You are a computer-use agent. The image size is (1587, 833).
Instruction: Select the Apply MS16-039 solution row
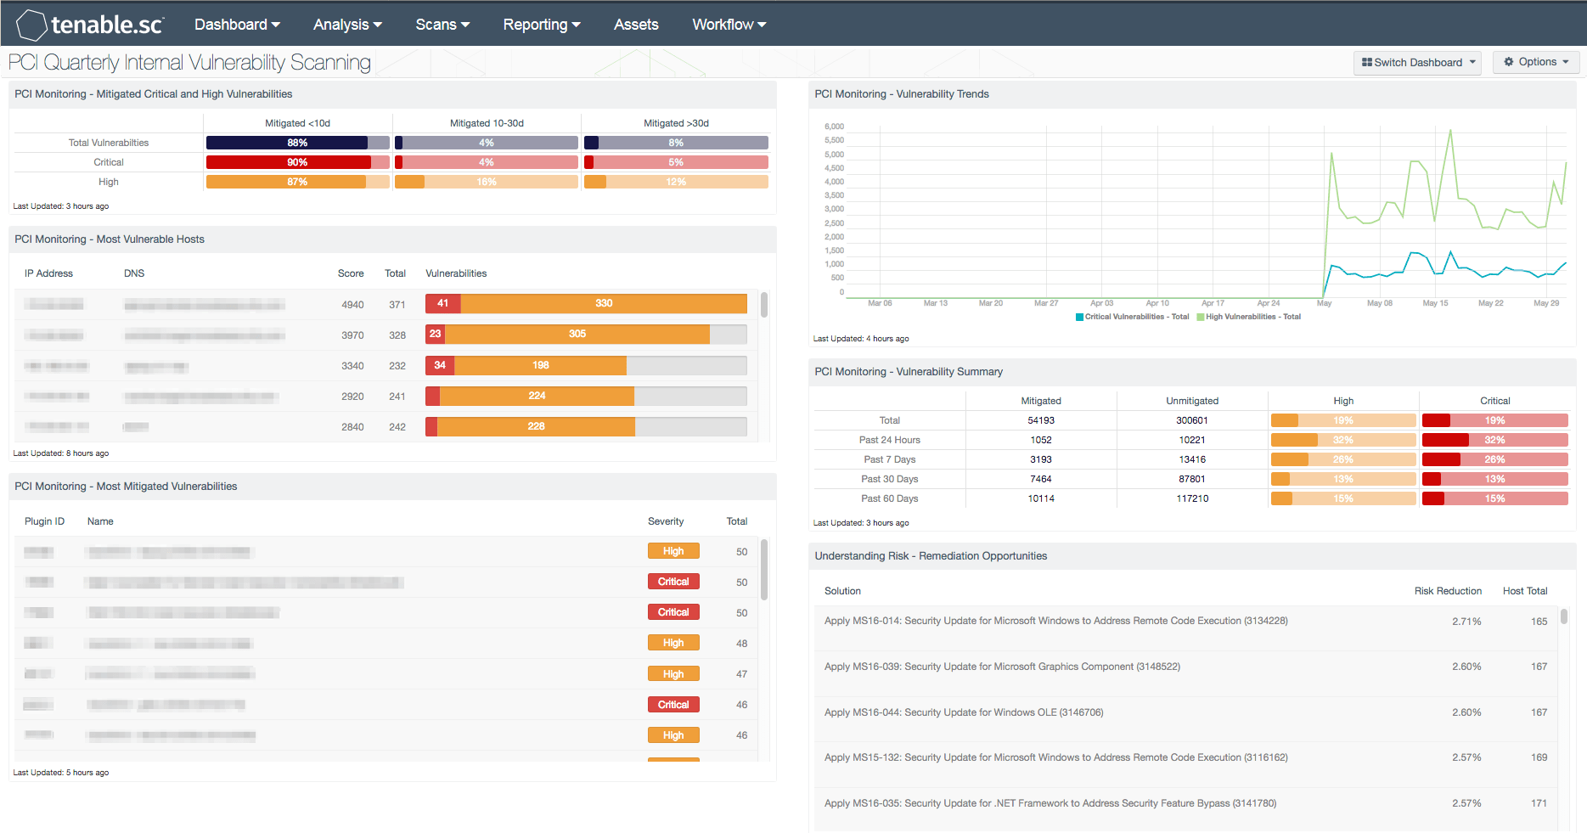1186,674
